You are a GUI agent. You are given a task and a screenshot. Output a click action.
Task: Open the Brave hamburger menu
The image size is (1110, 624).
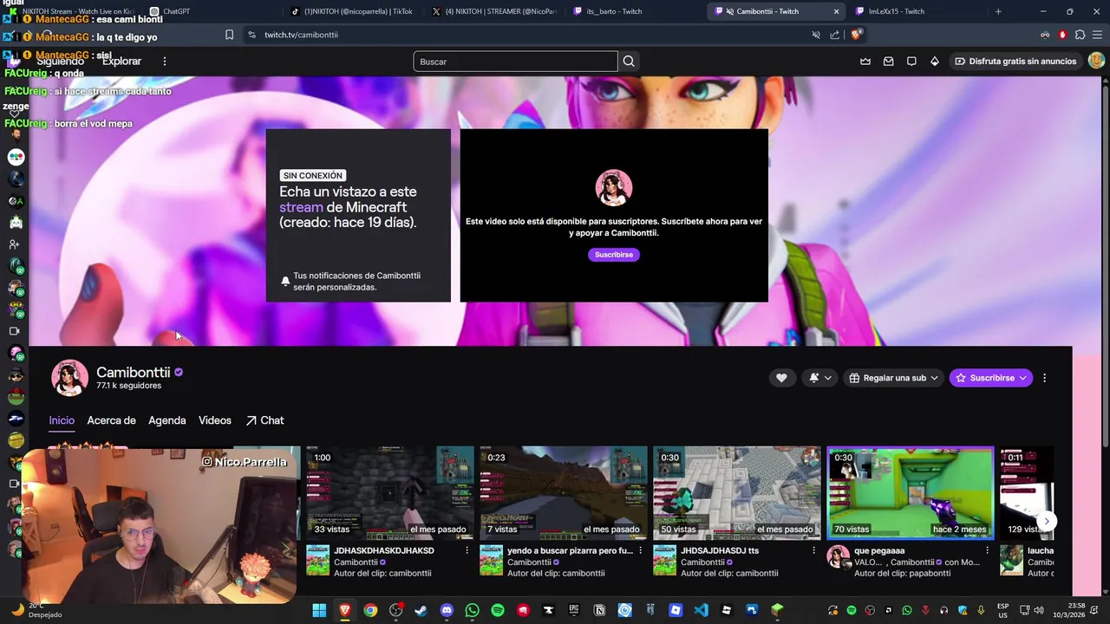coord(1098,35)
